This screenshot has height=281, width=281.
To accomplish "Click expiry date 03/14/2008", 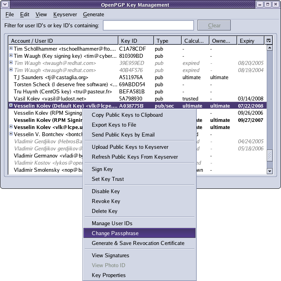I will pyautogui.click(x=251, y=99).
